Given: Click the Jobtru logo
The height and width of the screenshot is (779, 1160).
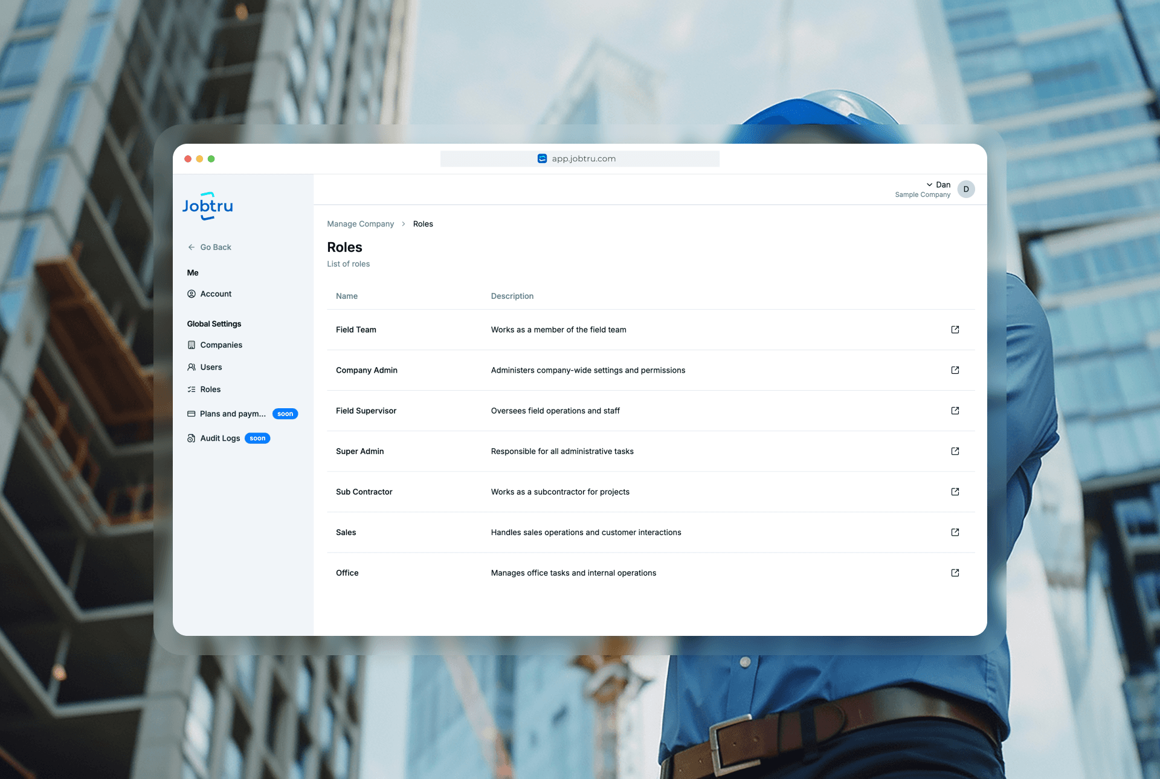Looking at the screenshot, I should [x=207, y=207].
